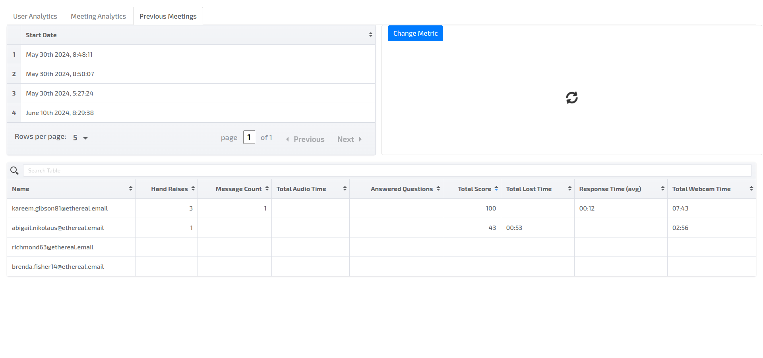Viewport: 763px width, 358px height.
Task: Open the Meeting Analytics tab
Action: click(x=98, y=16)
